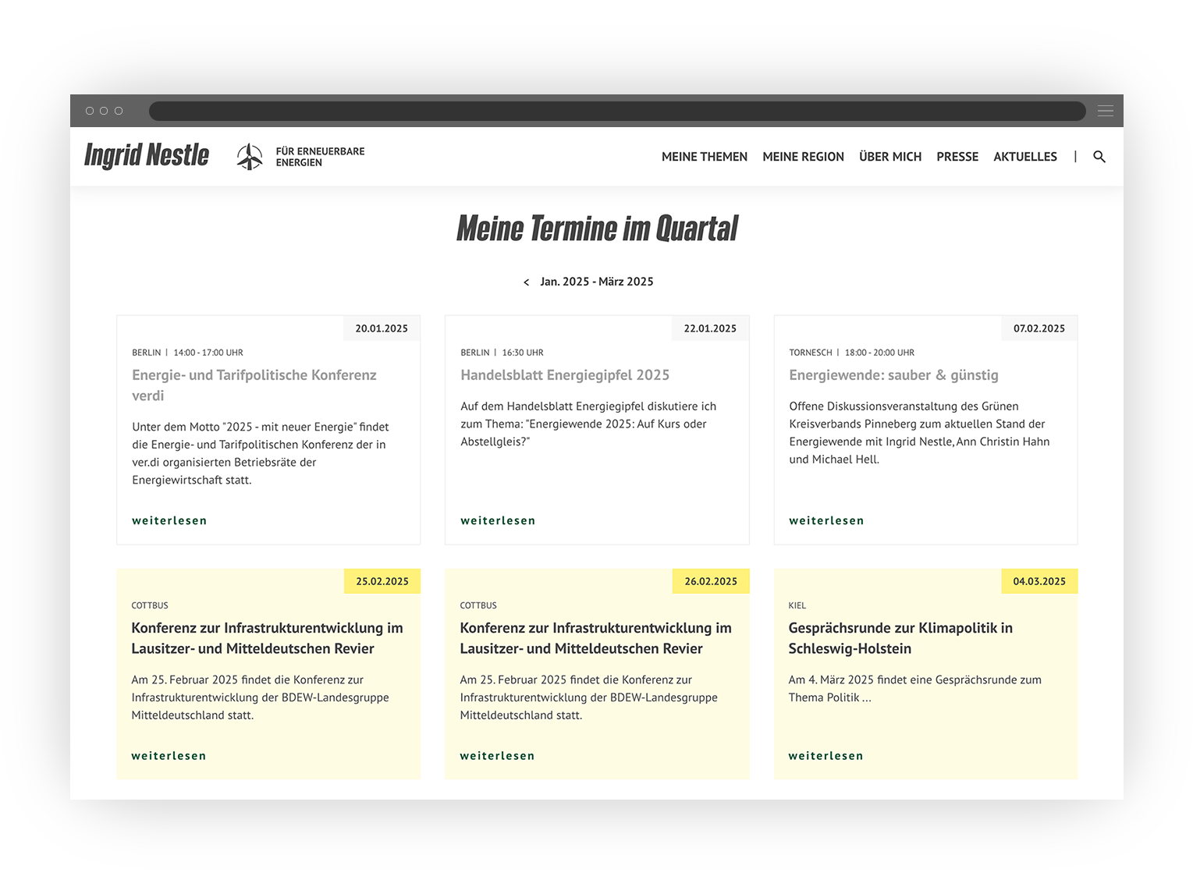Click the yellow 26.02.2025 date badge
The width and height of the screenshot is (1193, 894).
point(711,581)
